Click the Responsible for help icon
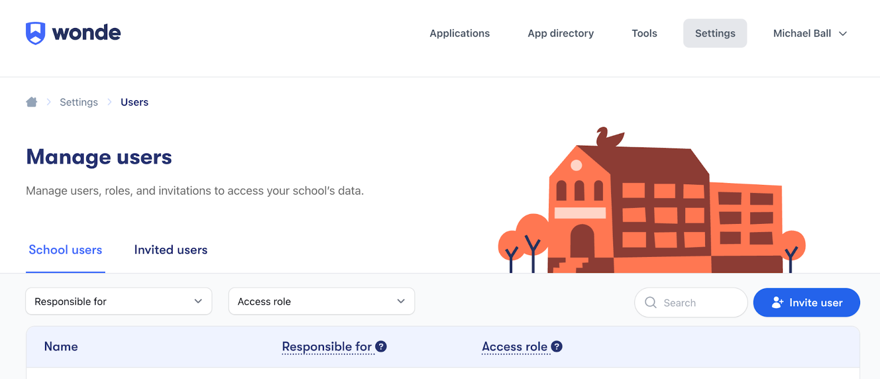880x379 pixels. click(381, 347)
